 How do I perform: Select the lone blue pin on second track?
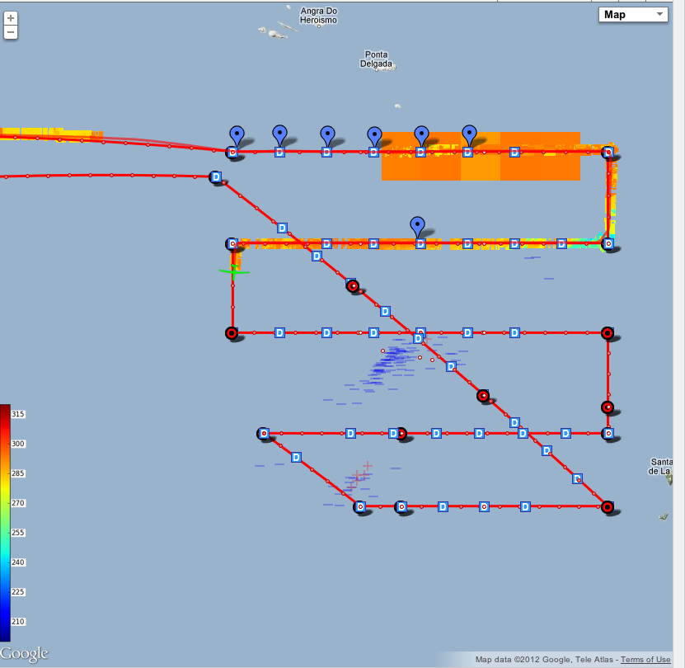(418, 225)
